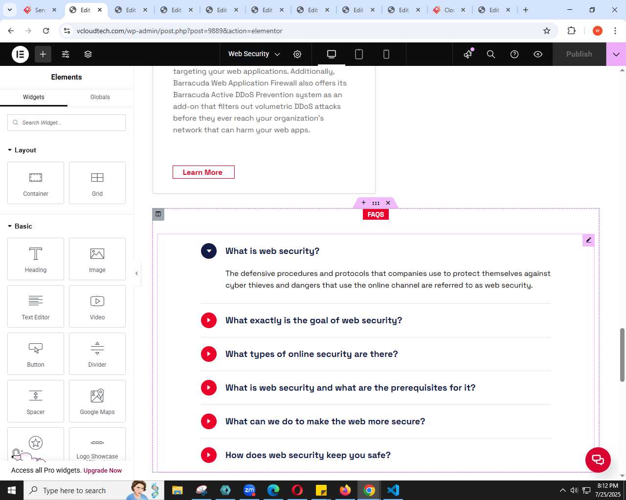This screenshot has width=626, height=500.
Task: Select the Spacer widget
Action: pos(36,401)
